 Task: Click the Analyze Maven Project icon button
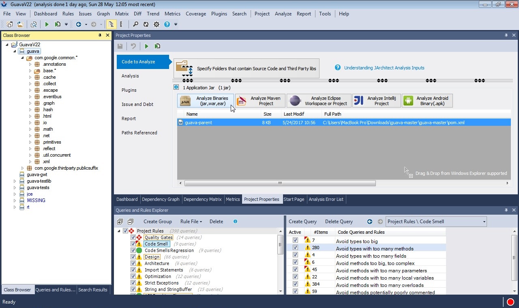point(260,101)
